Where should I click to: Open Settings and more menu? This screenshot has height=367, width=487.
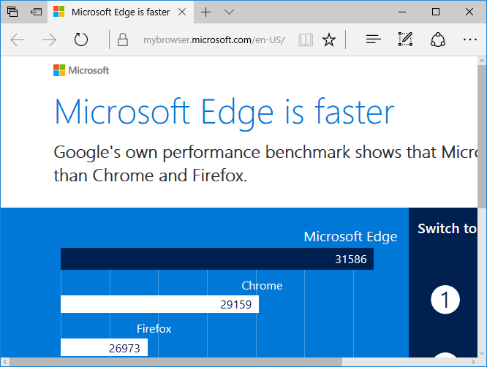470,39
